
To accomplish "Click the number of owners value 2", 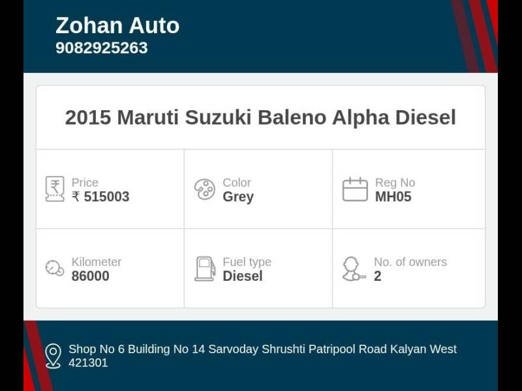I will click(x=378, y=276).
